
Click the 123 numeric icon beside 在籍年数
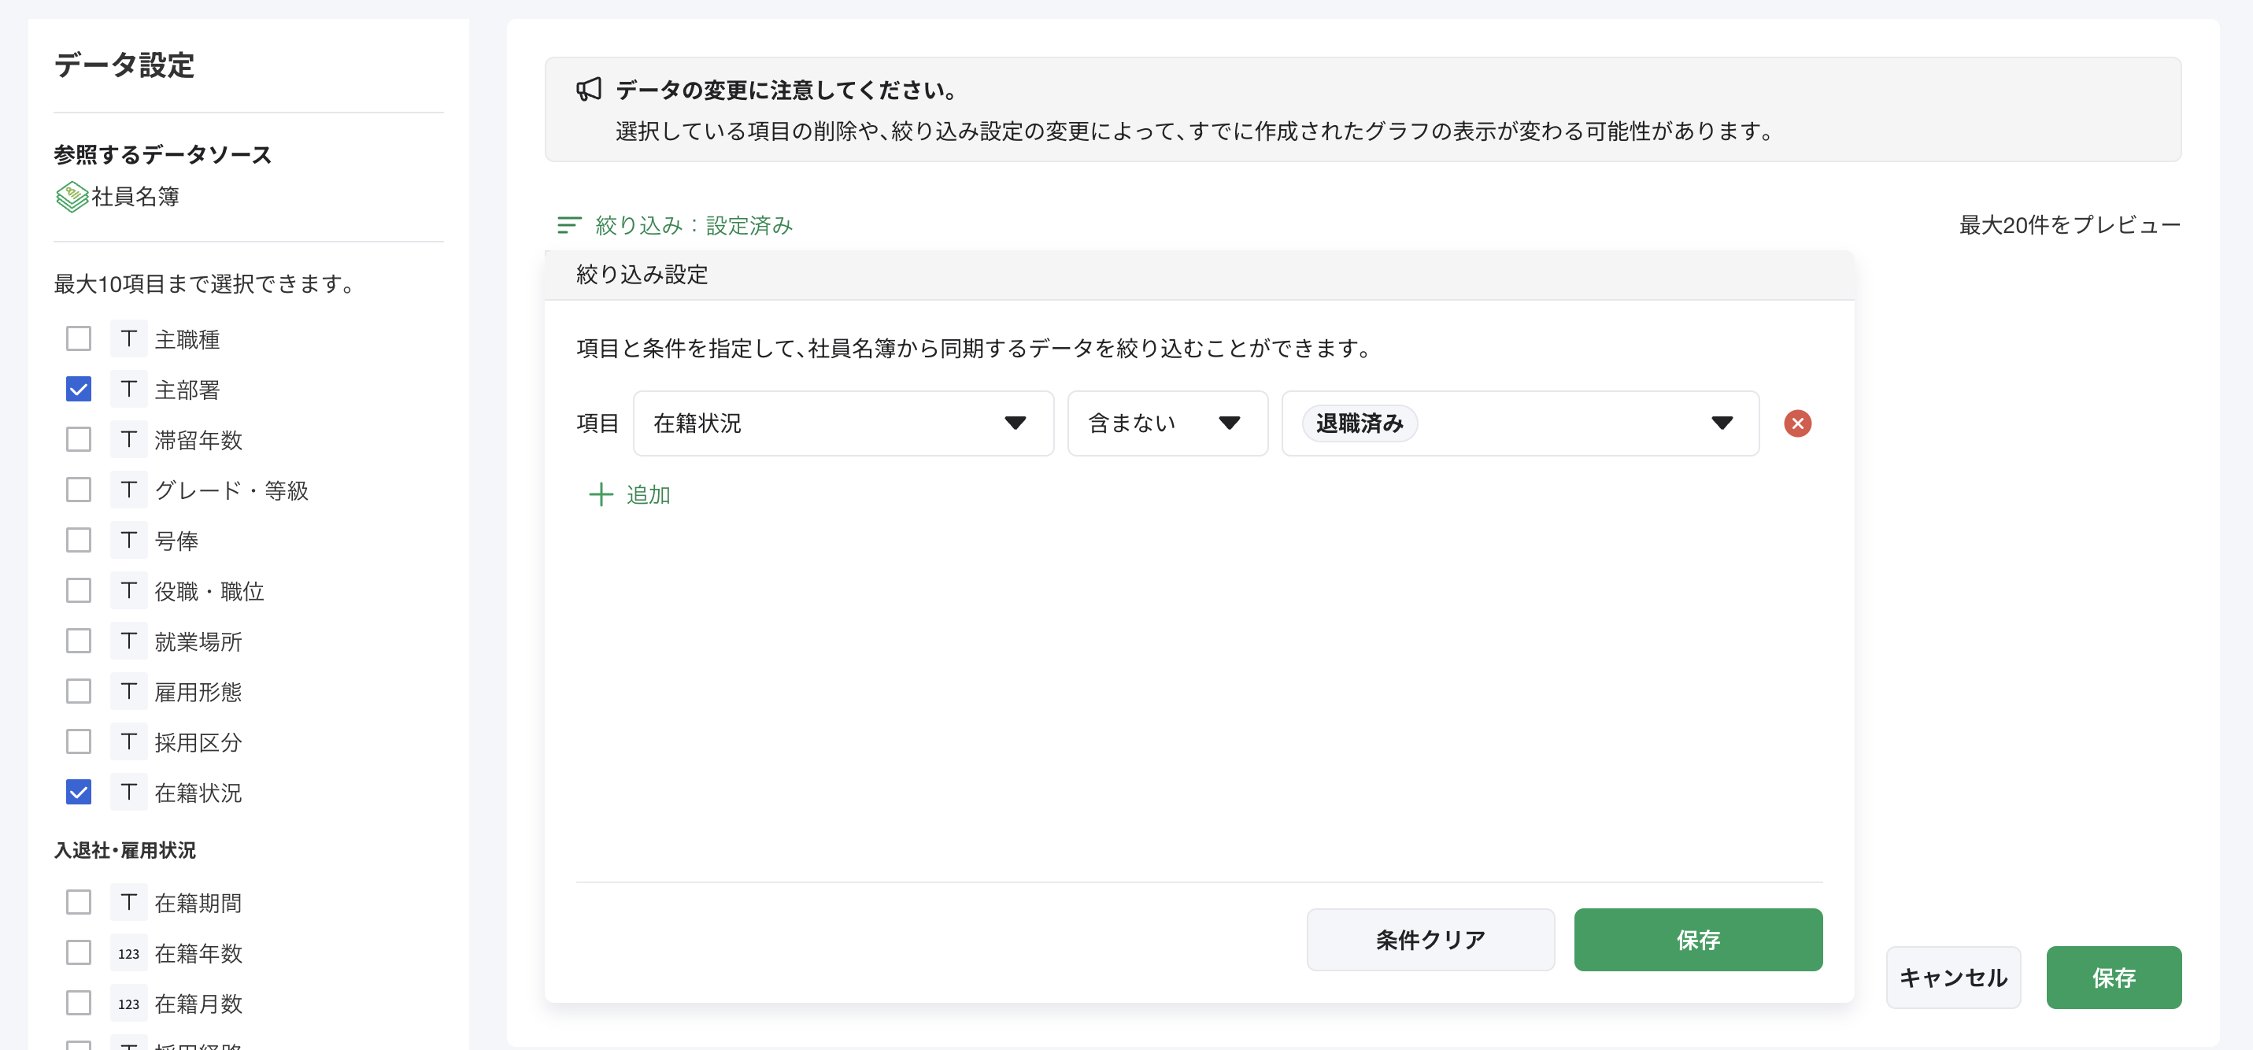point(128,953)
